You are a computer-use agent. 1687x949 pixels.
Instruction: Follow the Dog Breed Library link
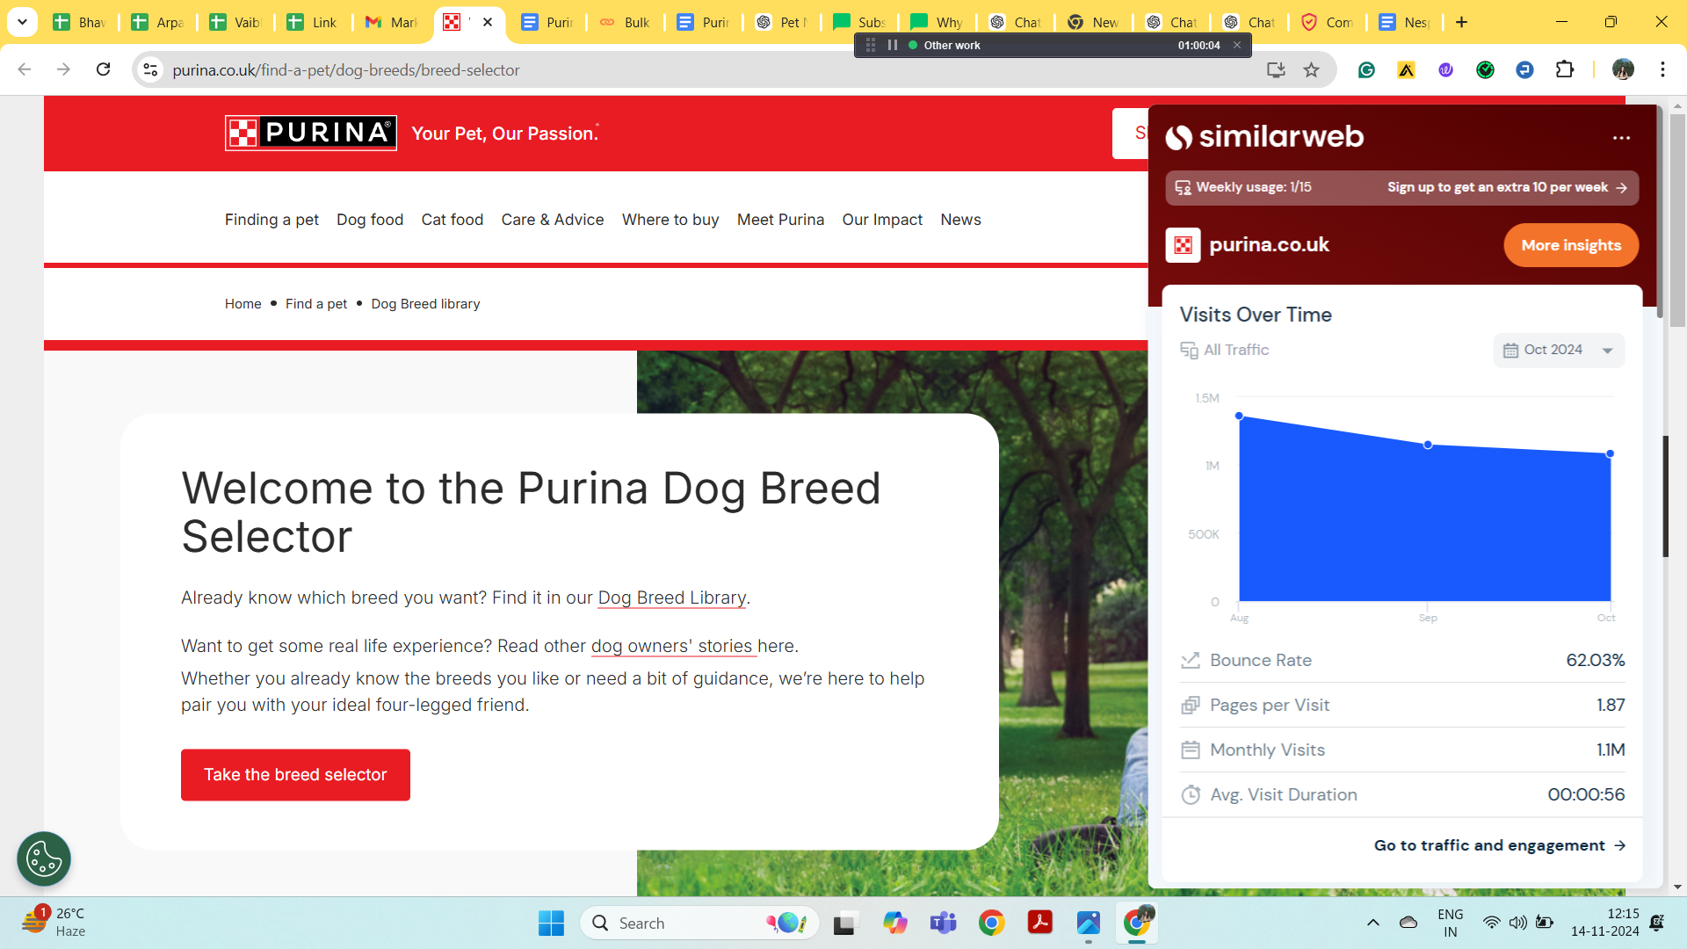coord(671,598)
